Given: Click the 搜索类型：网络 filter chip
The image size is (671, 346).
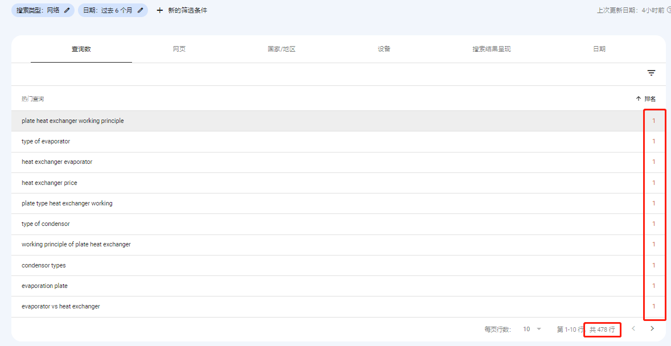Looking at the screenshot, I should pyautogui.click(x=38, y=10).
